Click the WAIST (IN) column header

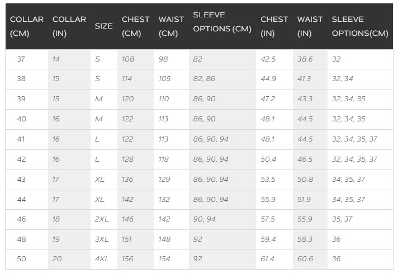click(310, 26)
